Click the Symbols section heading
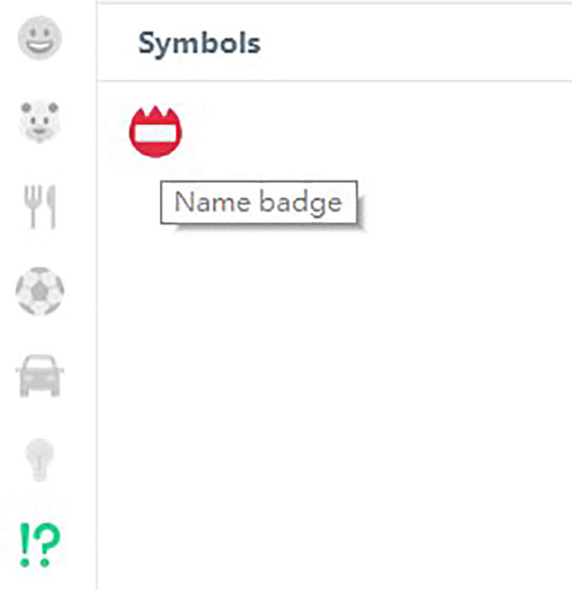This screenshot has width=572, height=590. [x=199, y=44]
